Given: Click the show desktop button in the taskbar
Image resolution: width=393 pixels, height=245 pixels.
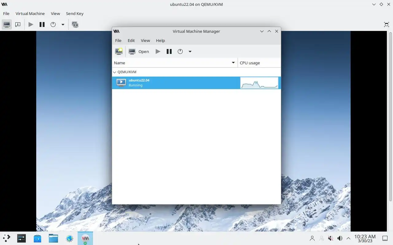Looking at the screenshot, I should tap(385, 238).
